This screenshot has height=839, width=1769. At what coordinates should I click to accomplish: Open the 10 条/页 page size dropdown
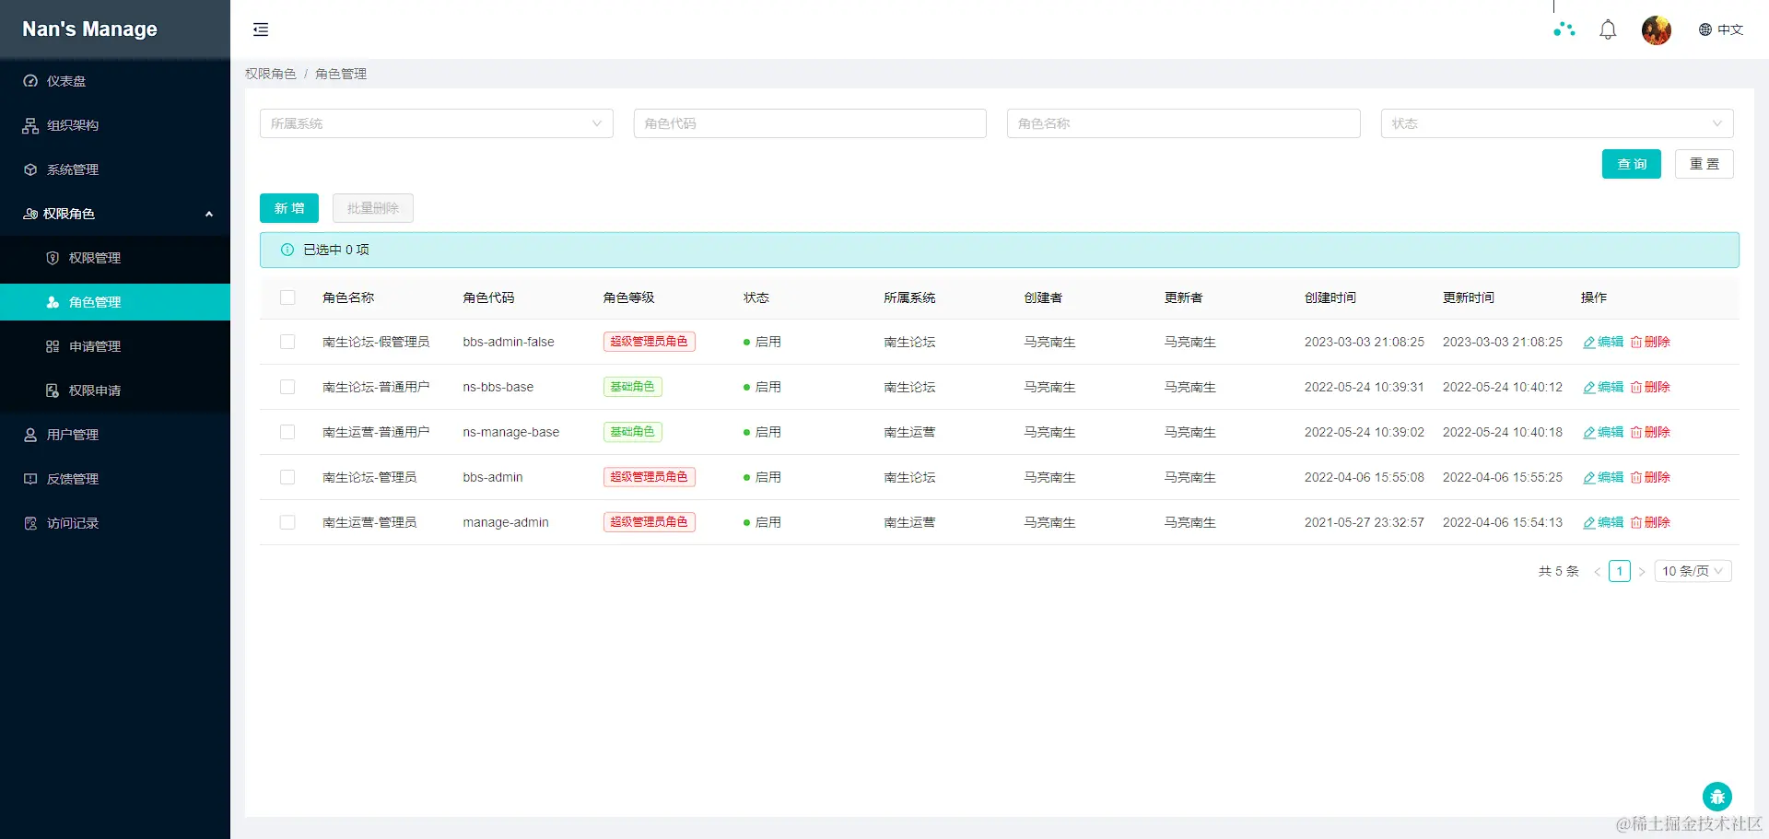(x=1693, y=571)
